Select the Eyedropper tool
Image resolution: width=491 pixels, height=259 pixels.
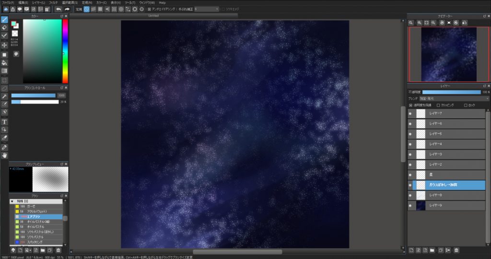pos(4,147)
